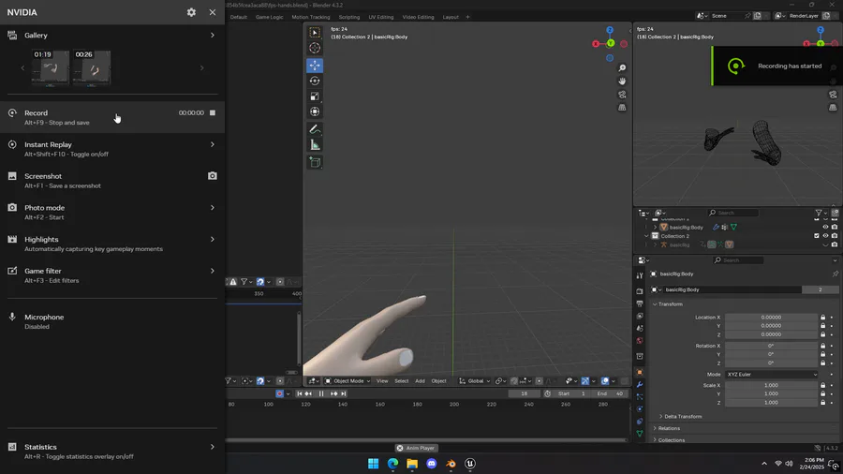Viewport: 843px width, 474px height.
Task: Activate the Rotate tool in viewport toolbar
Action: pos(315,81)
